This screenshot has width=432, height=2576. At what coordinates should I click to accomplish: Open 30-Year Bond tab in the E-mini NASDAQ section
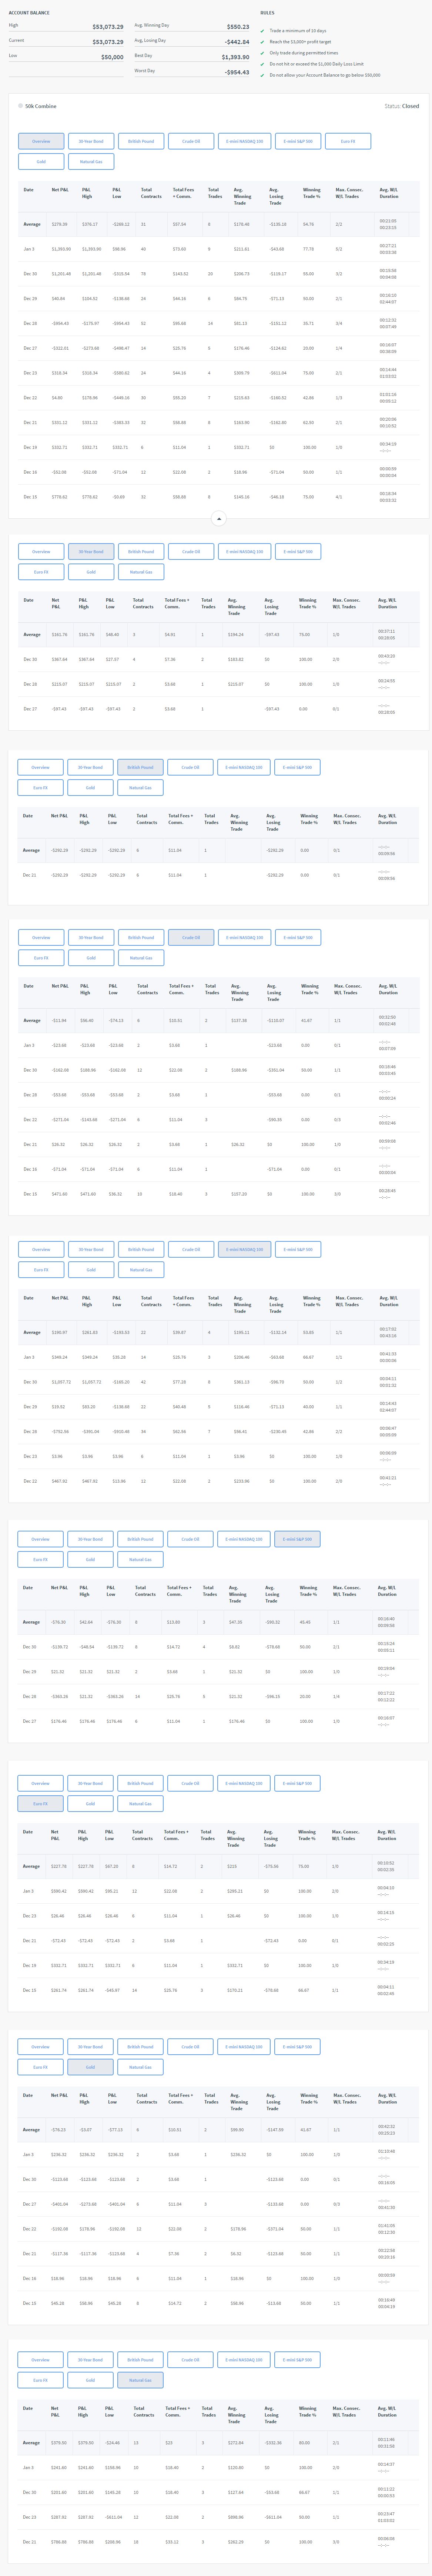click(91, 1249)
